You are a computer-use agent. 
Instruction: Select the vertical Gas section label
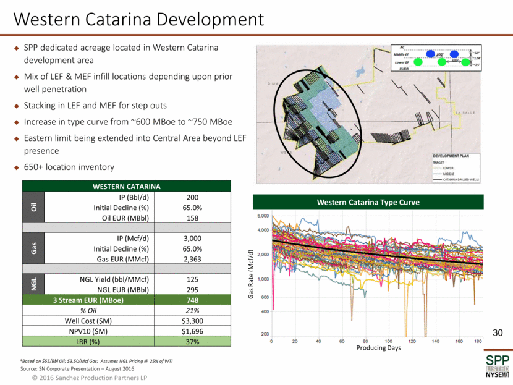point(35,247)
